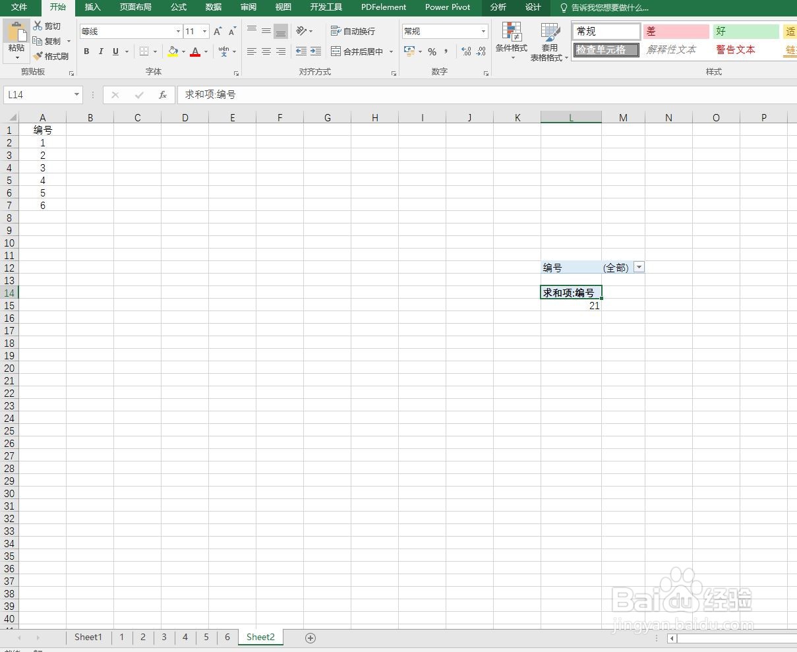Click the insert function fx icon

(163, 95)
